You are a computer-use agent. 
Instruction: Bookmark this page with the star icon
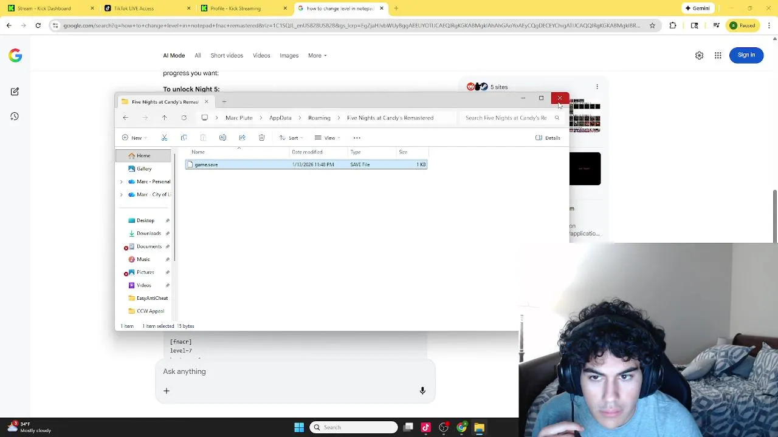click(652, 25)
